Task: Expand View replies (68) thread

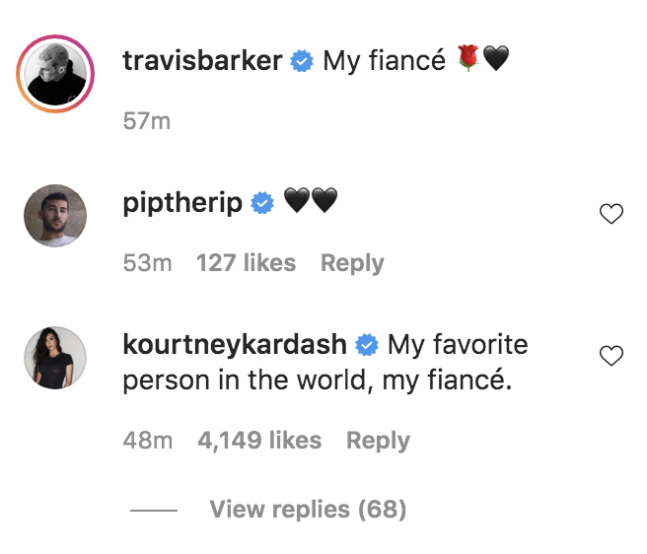Action: tap(307, 510)
